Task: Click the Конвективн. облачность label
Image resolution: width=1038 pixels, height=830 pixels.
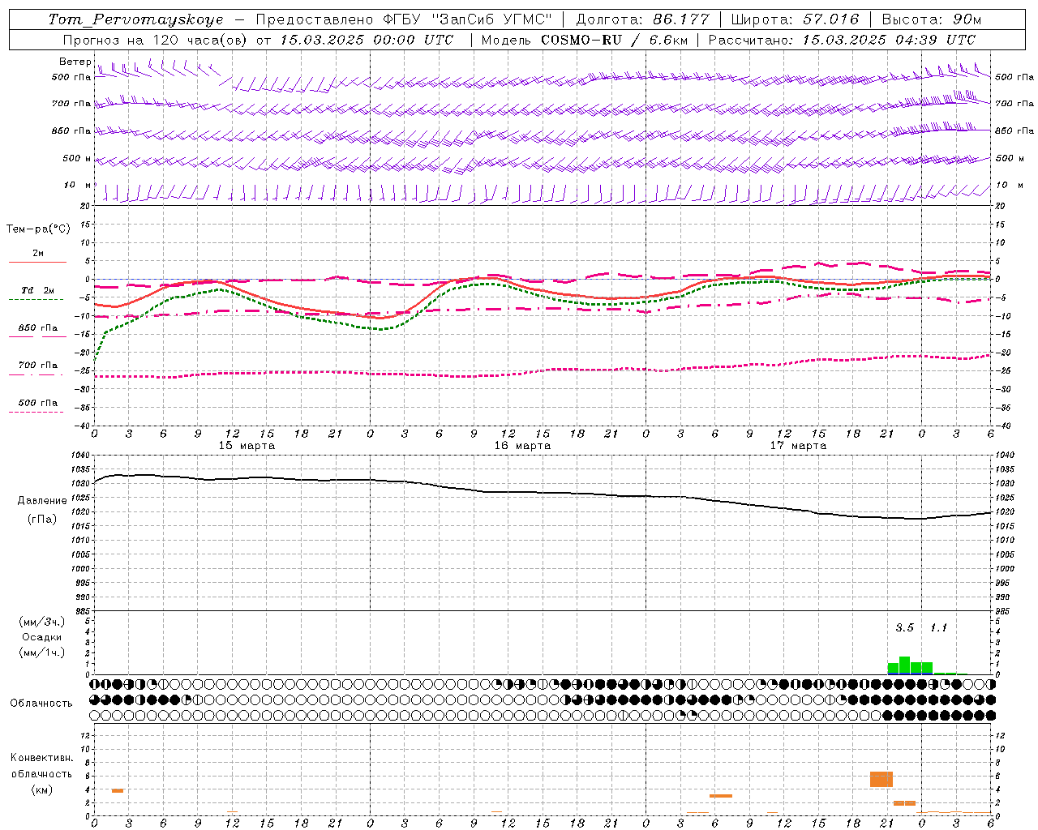Action: pos(42,766)
